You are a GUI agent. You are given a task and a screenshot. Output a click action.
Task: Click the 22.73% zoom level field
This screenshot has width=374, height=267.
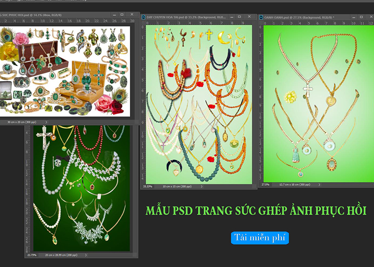(32, 255)
